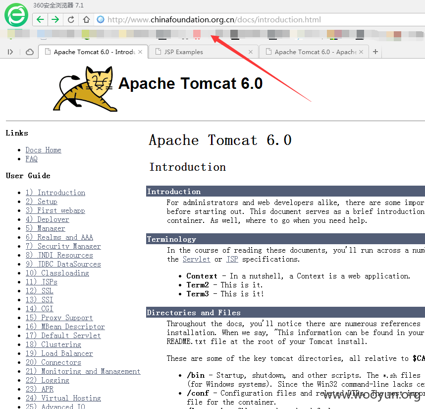This screenshot has height=409, width=425.
Task: Open the 7) Security Manager link
Action: [x=63, y=246]
